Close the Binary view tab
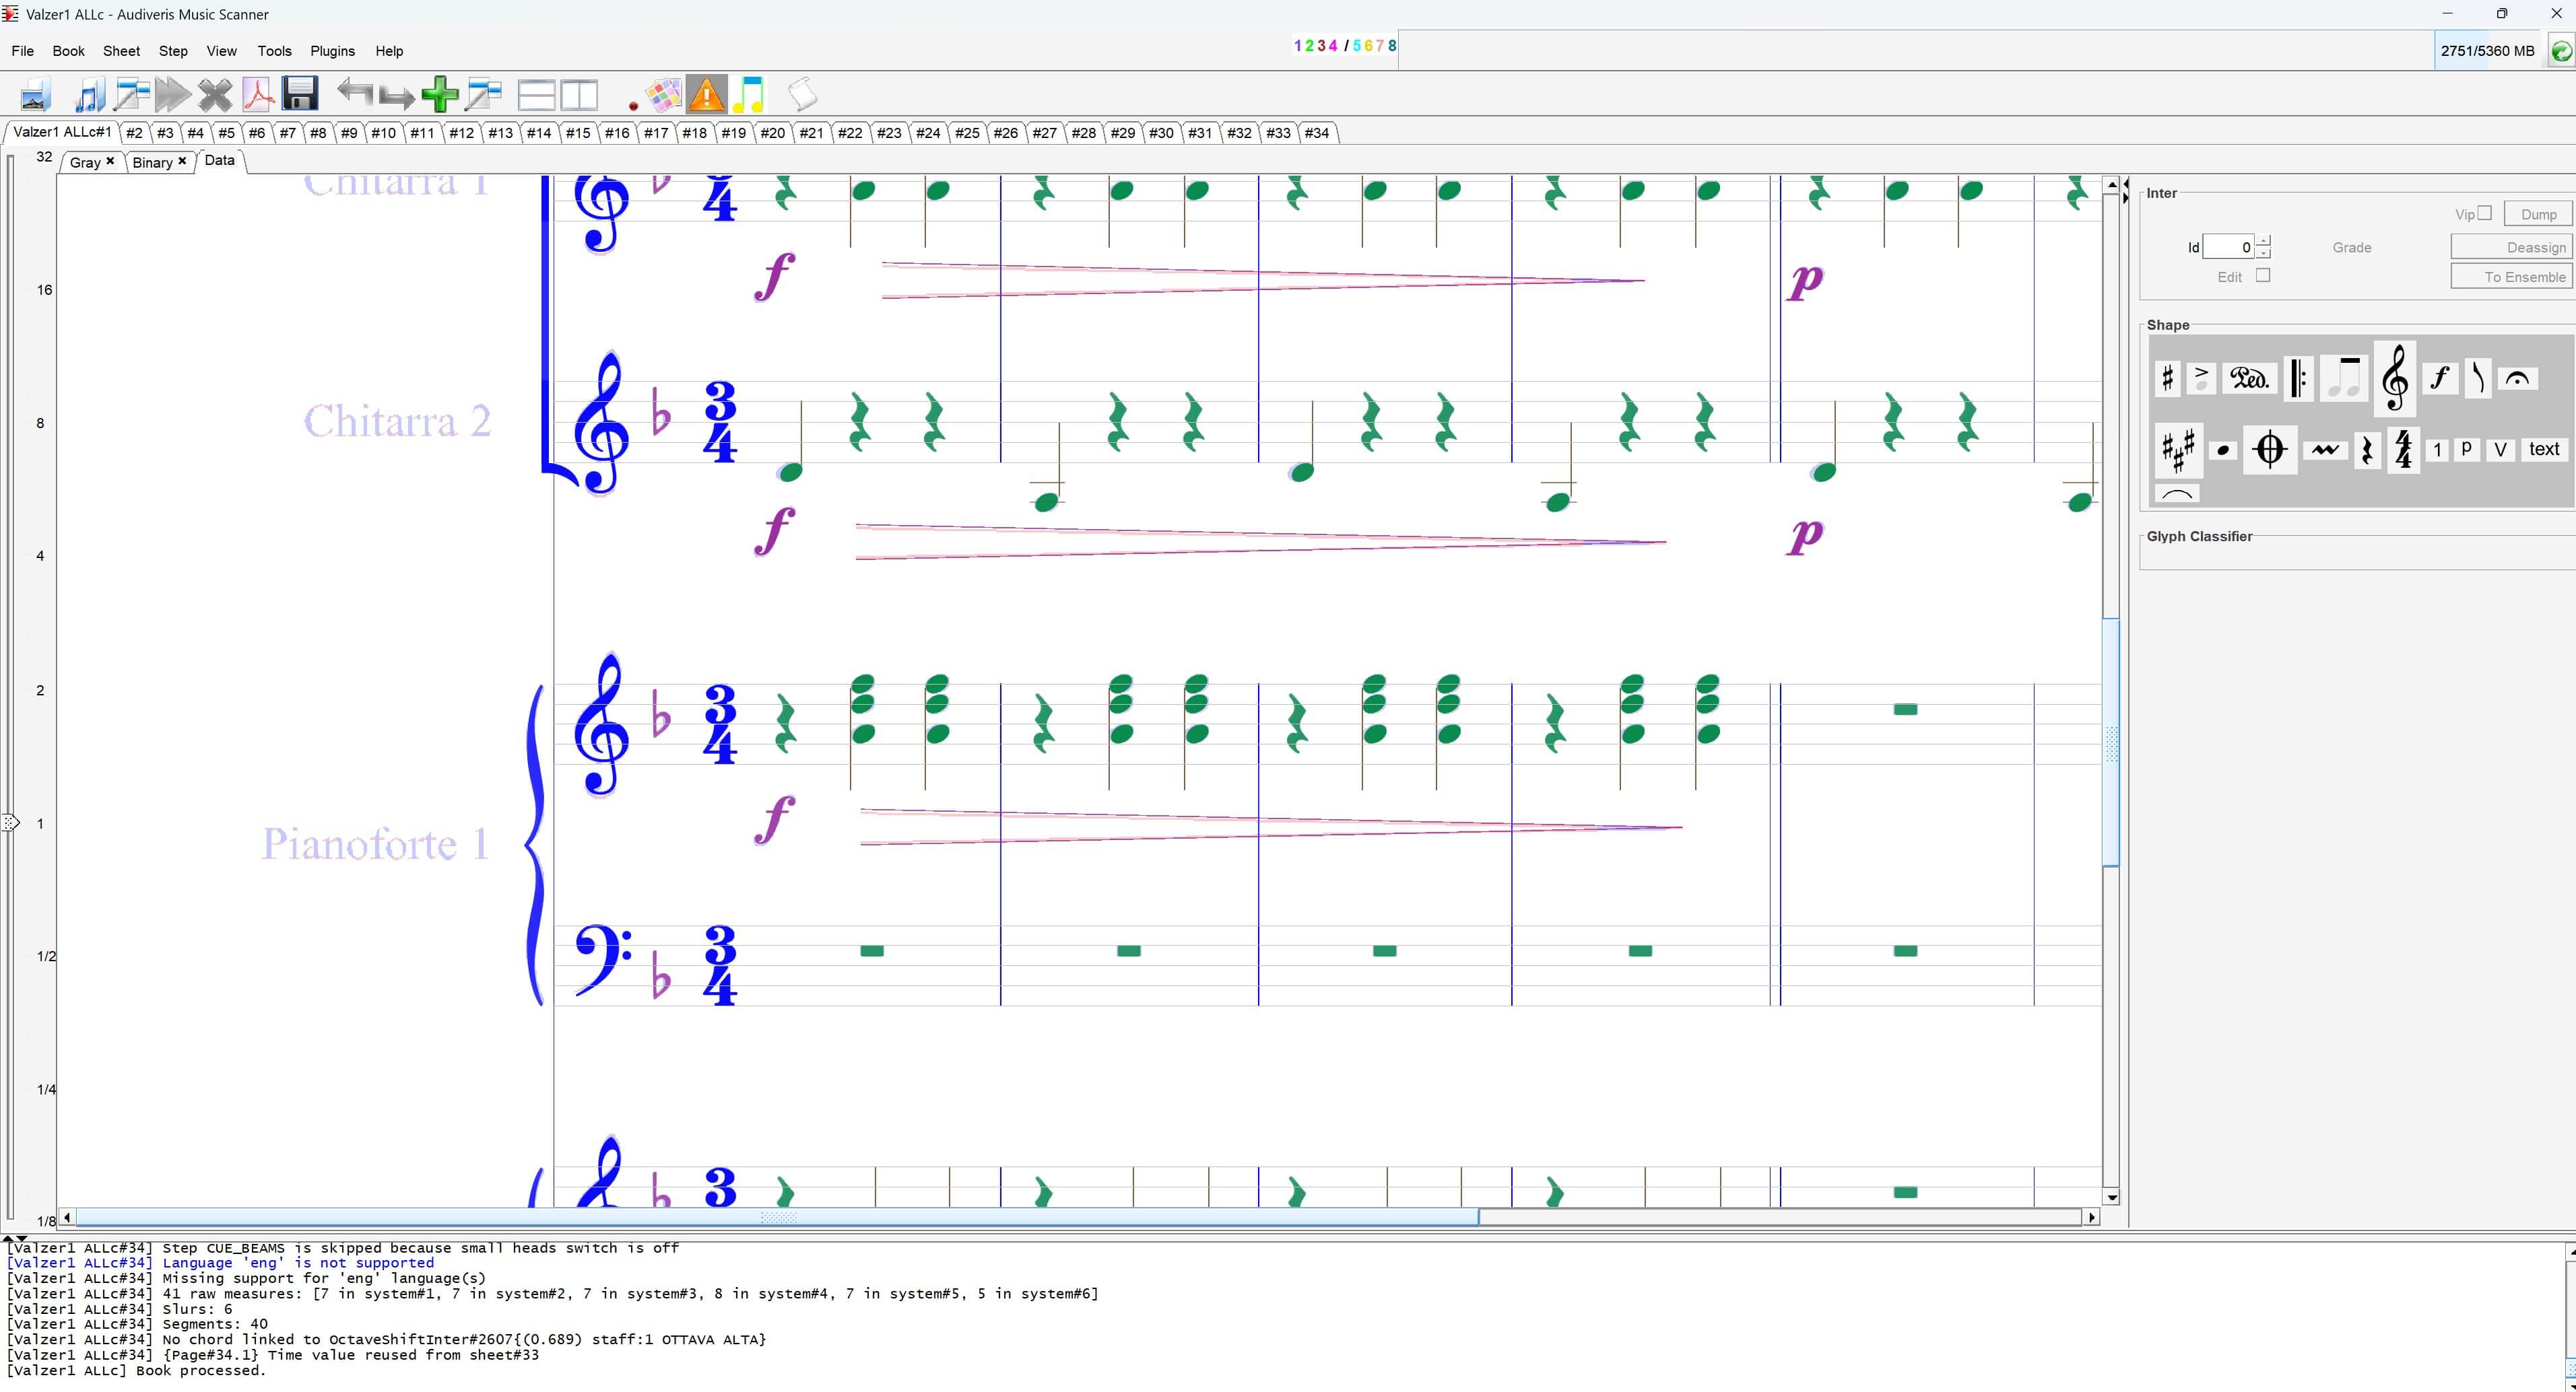The height and width of the screenshot is (1392, 2576). pyautogui.click(x=182, y=161)
